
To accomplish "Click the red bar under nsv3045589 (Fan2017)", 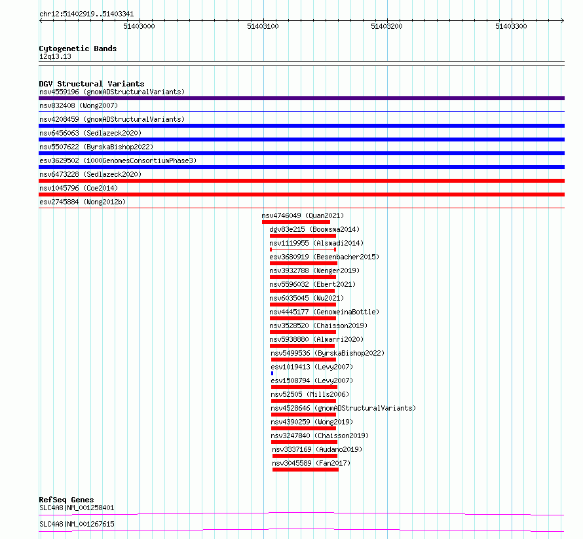I will tap(306, 470).
